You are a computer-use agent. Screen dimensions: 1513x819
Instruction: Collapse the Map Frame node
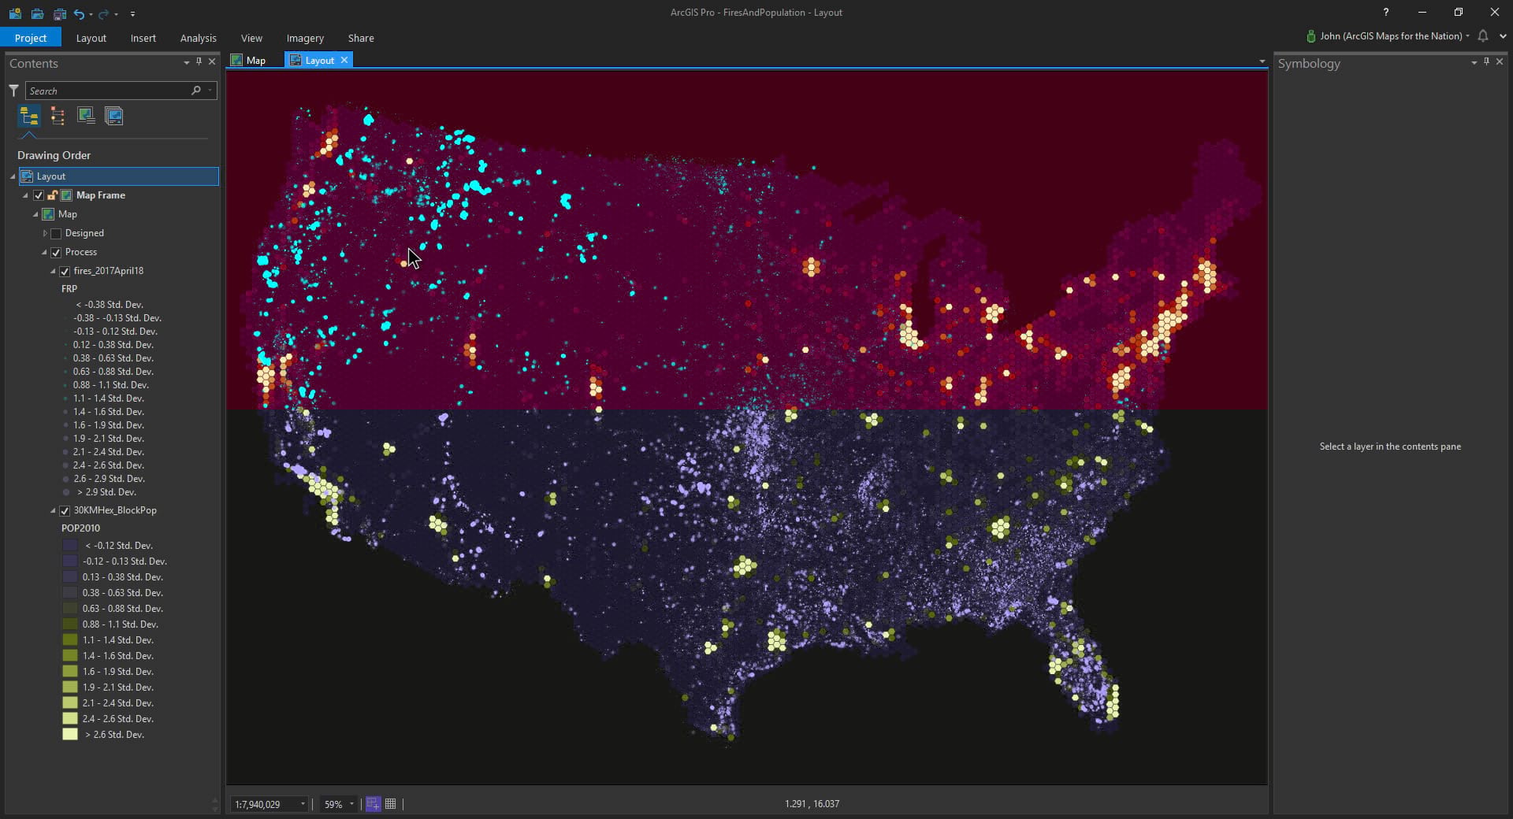point(25,195)
